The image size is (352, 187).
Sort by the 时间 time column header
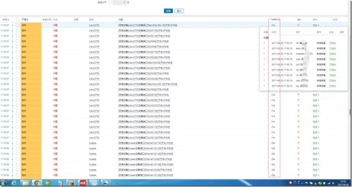click(x=5, y=20)
